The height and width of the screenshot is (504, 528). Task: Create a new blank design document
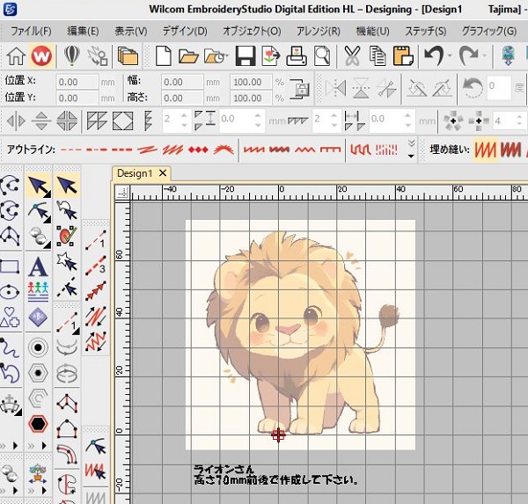(164, 55)
